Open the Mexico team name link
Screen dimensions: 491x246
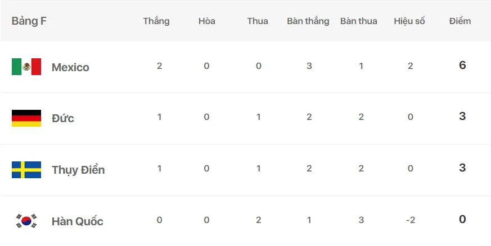(70, 67)
